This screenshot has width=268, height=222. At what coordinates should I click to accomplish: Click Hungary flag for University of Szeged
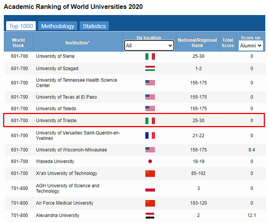(150, 68)
